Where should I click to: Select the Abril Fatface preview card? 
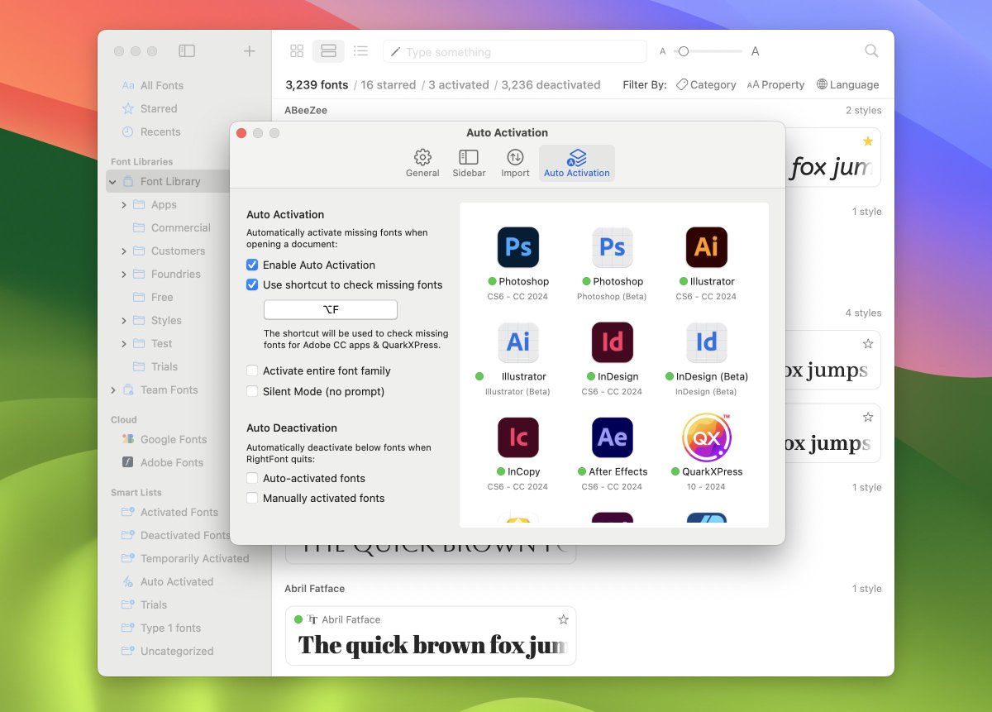point(431,636)
